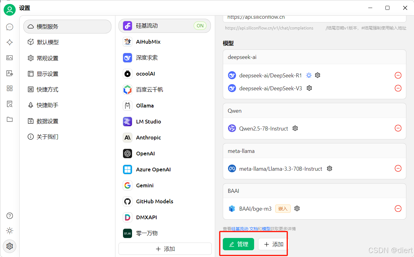
Task: Click the settings gear sidebar icon
Action: click(x=10, y=246)
